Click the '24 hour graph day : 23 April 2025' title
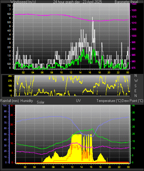Viewport: 144px width, 171px height. pos(78,2)
